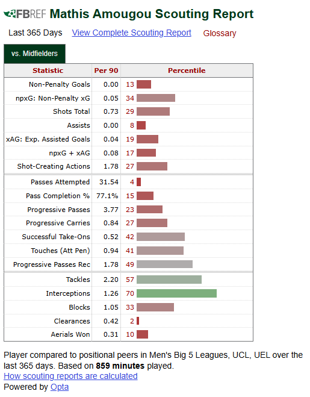
Task: Click the Successful Take-Ons percentile bar
Action: click(161, 237)
